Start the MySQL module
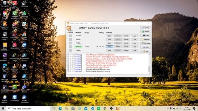198x111 pixels. coord(110,39)
